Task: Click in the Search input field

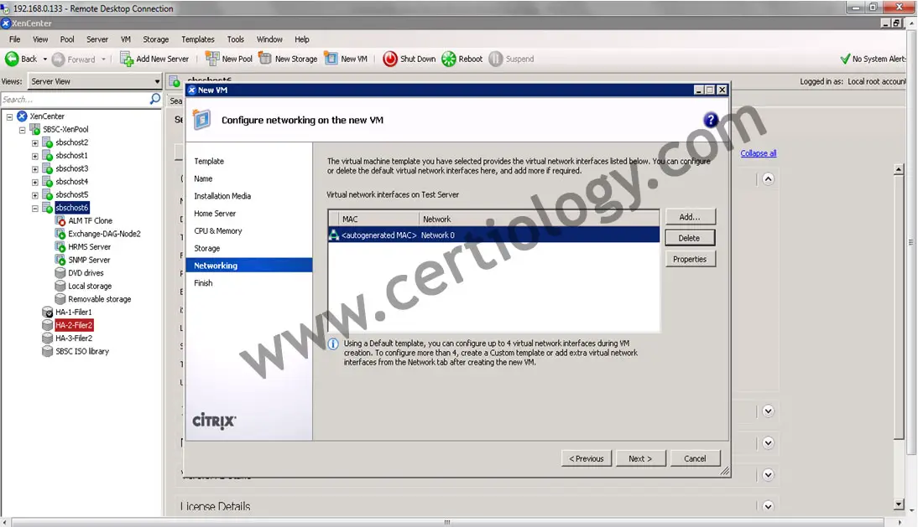Action: [x=74, y=99]
